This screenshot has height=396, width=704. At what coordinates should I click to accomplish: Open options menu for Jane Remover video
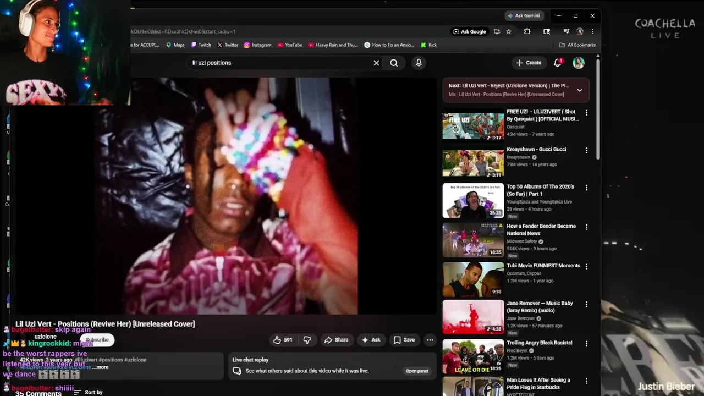586,304
